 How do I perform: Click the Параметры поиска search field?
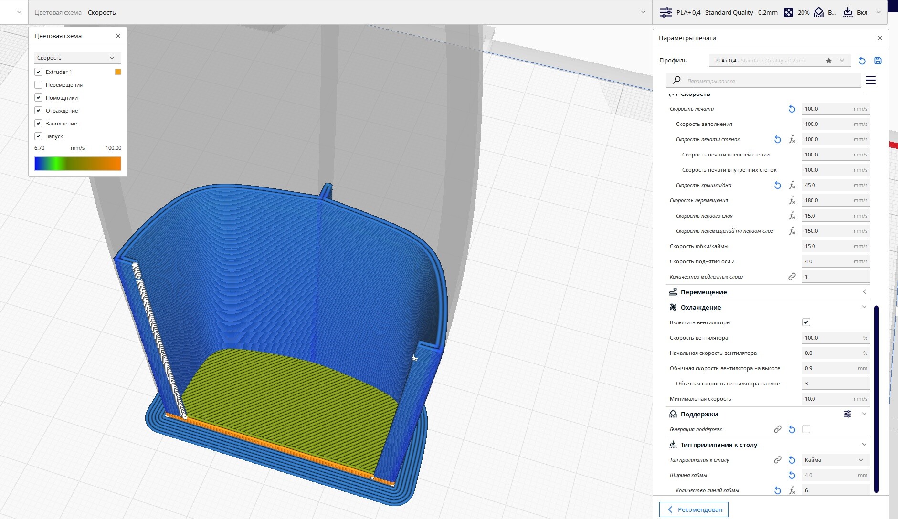click(x=769, y=81)
